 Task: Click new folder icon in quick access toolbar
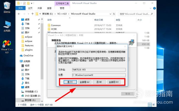pyautogui.click(x=28, y=3)
